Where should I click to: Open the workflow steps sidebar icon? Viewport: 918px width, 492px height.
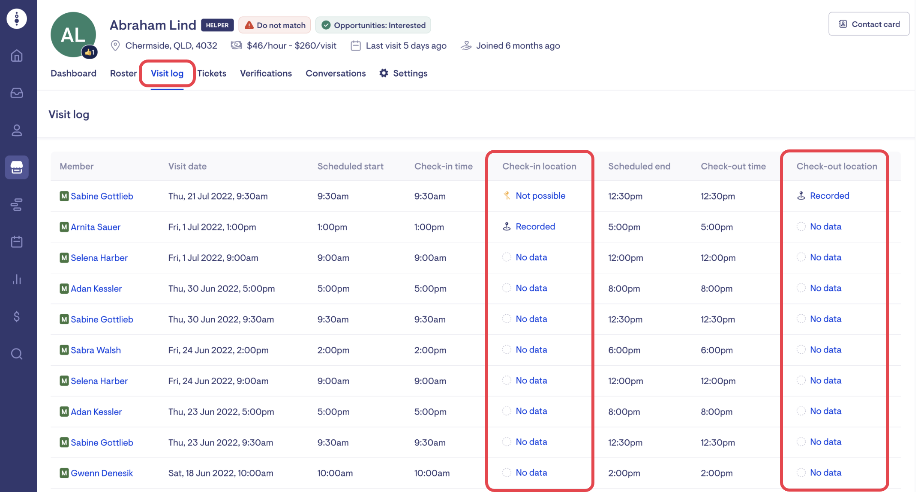(17, 205)
